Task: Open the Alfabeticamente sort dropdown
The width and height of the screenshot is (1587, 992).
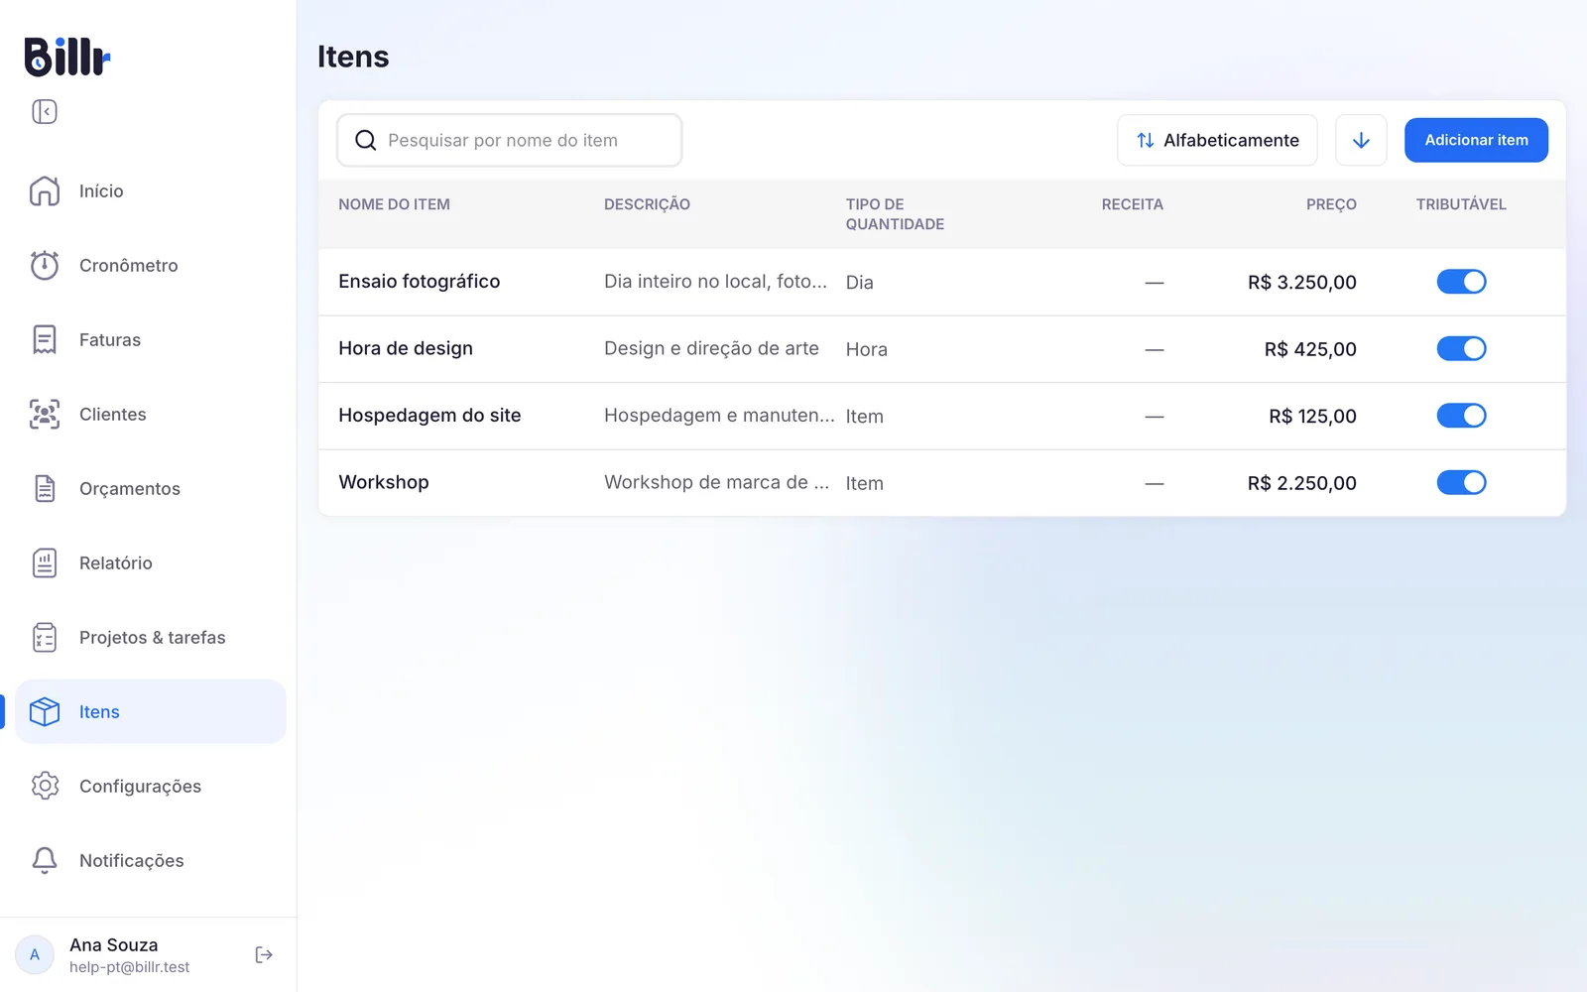Action: click(x=1217, y=140)
